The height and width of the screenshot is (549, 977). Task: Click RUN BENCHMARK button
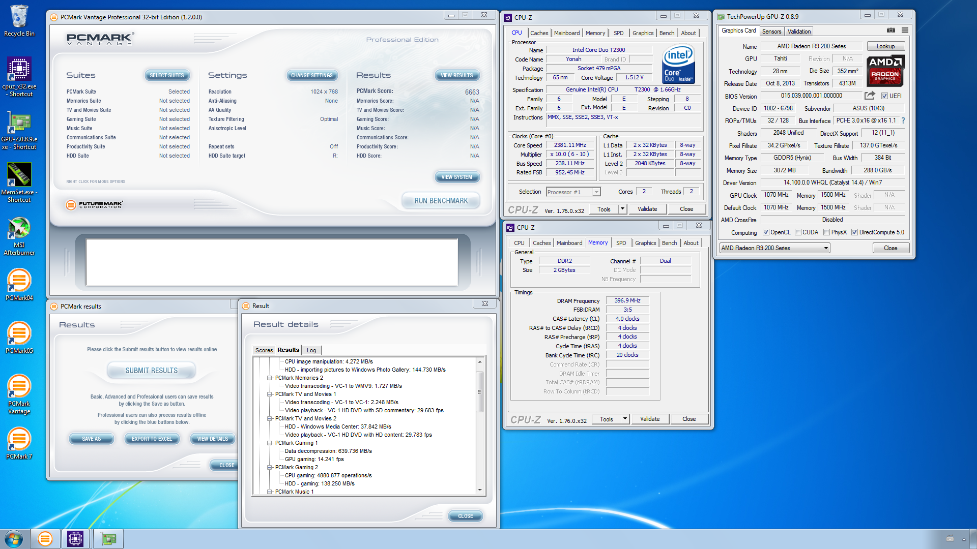point(441,201)
